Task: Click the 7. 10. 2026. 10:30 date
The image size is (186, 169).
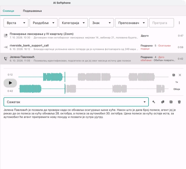Action: click(20, 38)
